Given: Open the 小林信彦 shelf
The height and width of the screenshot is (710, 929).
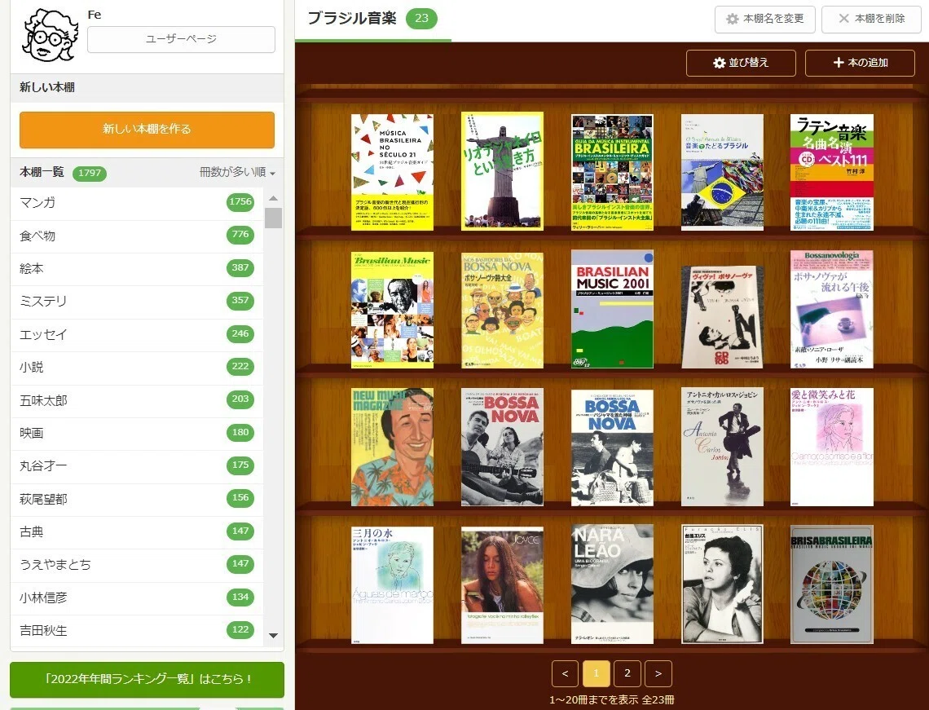Looking at the screenshot, I should pos(137,598).
